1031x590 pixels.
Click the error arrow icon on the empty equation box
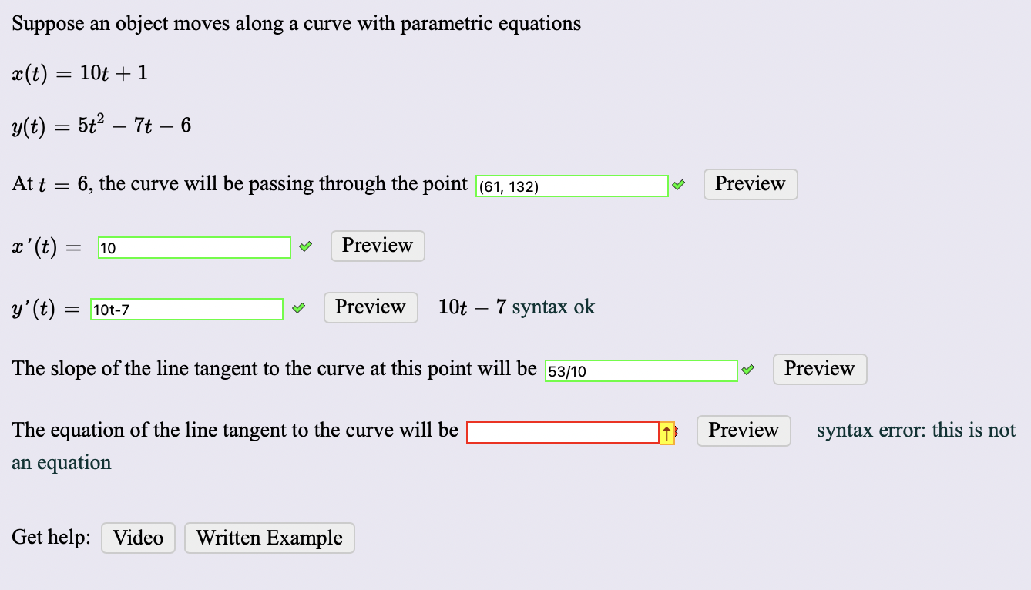click(667, 431)
